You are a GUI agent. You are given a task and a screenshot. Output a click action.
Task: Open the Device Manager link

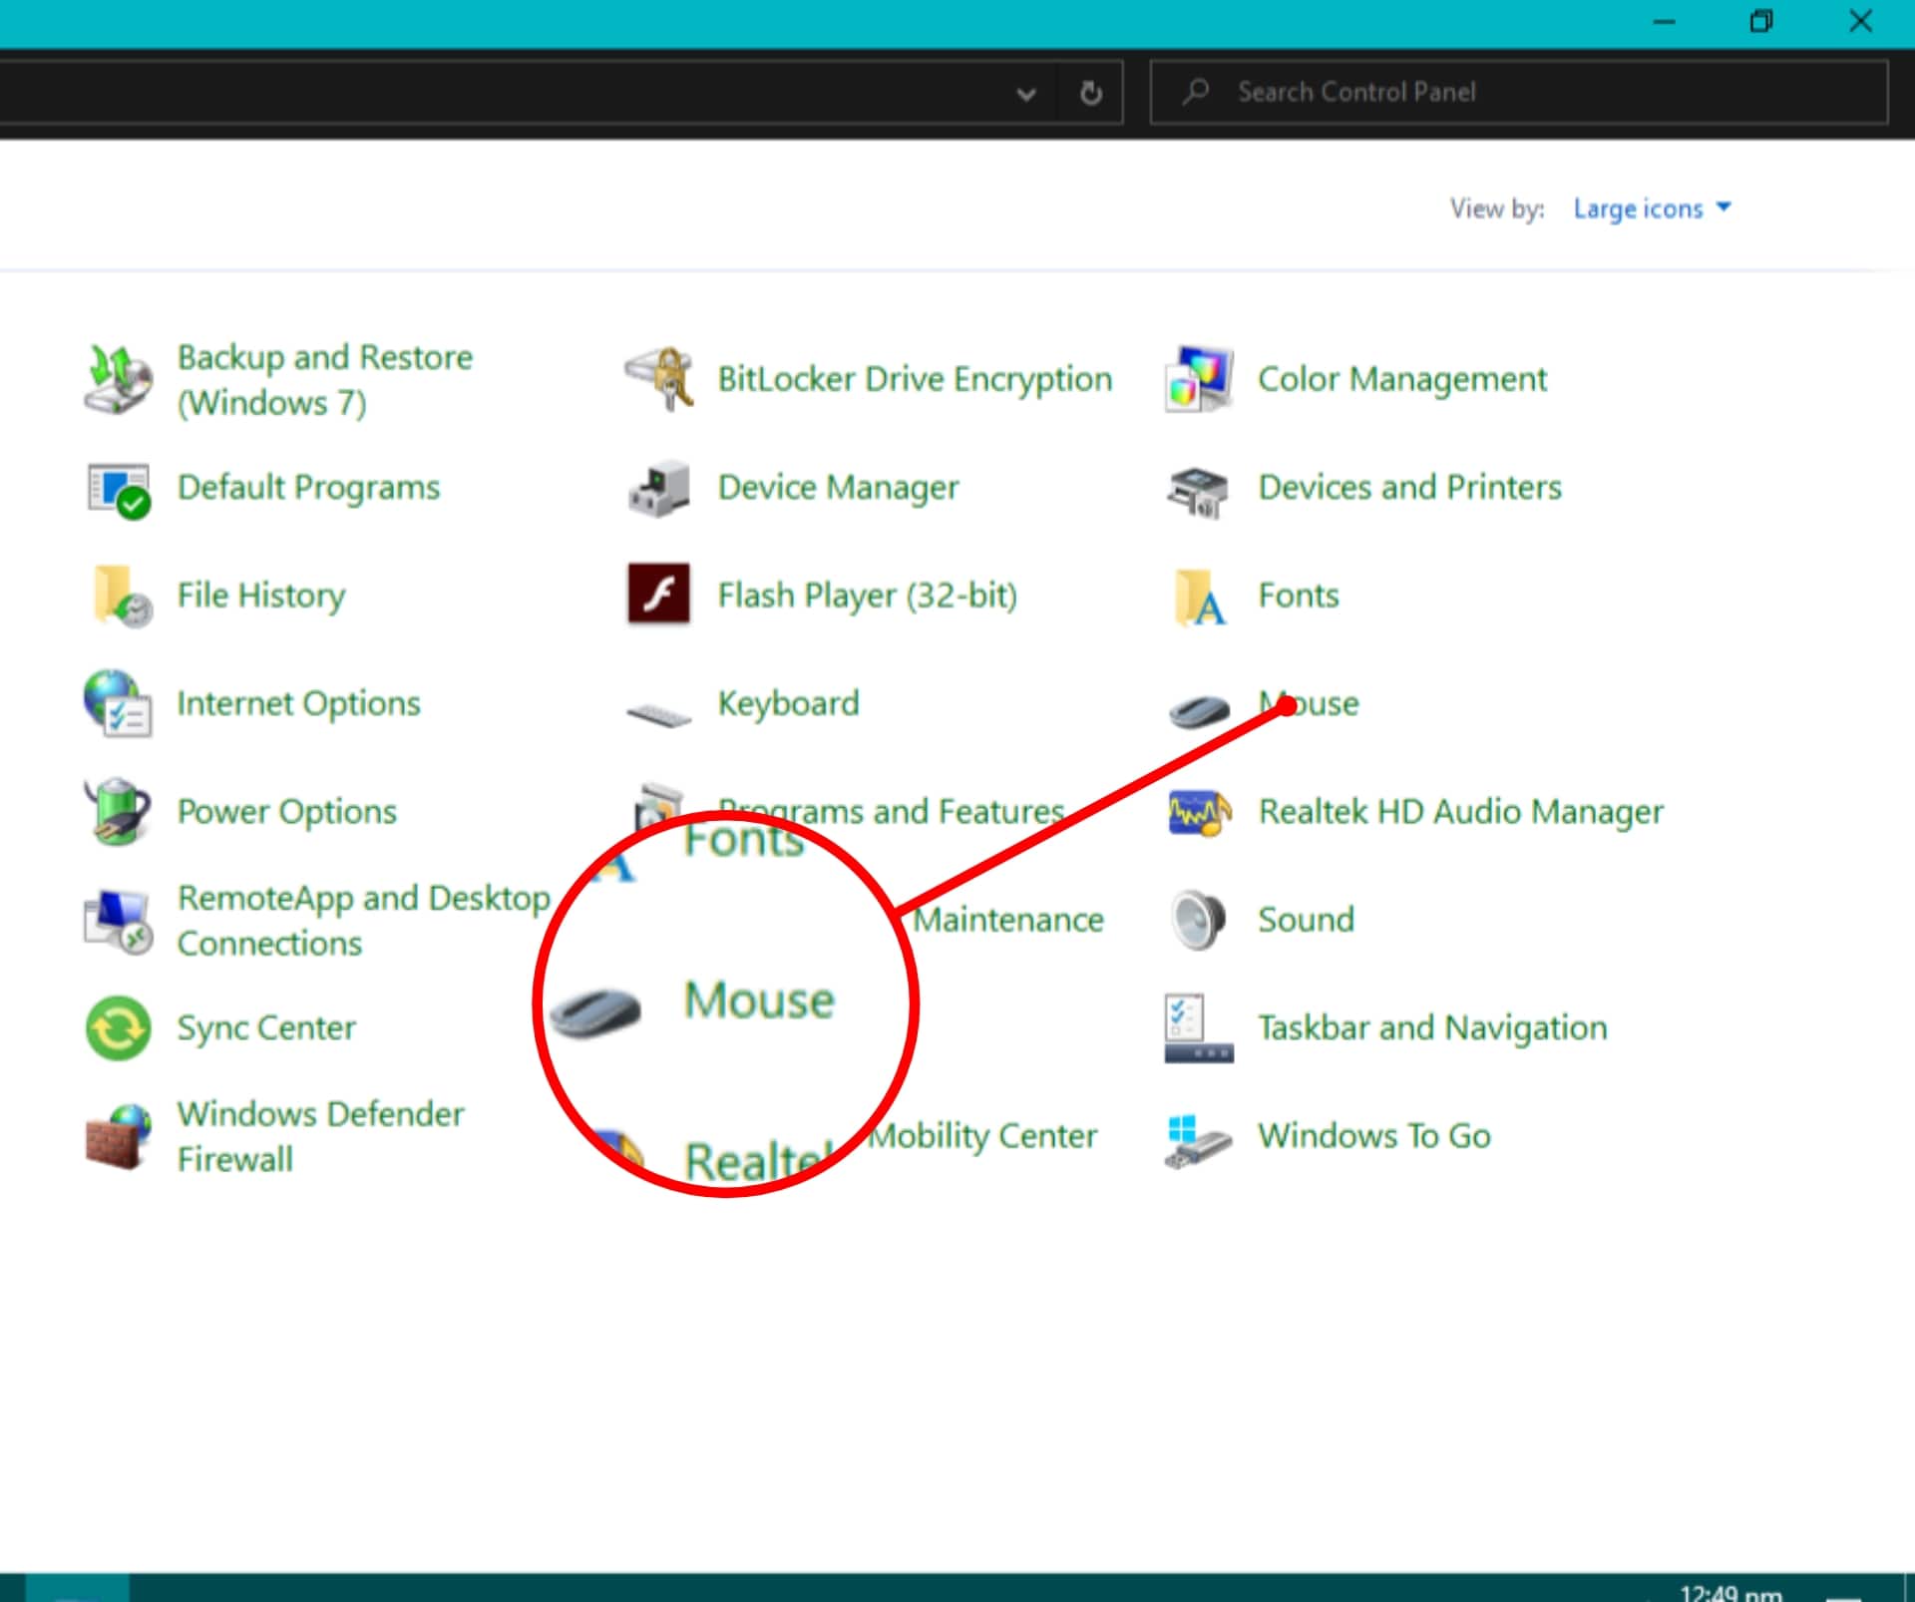tap(838, 488)
